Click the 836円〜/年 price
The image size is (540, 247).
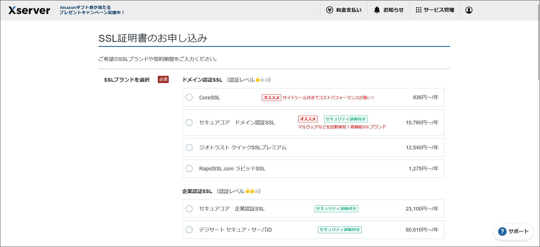click(x=426, y=97)
